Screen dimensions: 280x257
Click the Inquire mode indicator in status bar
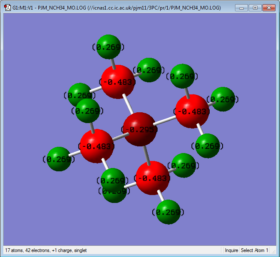point(231,250)
